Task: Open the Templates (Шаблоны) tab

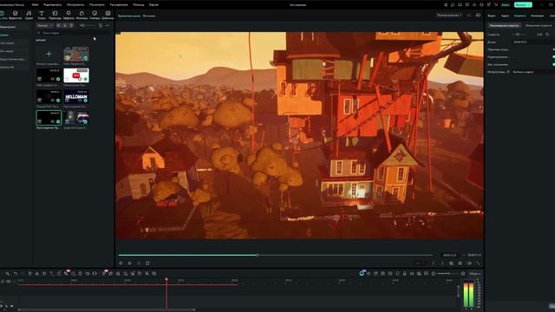Action: click(108, 15)
